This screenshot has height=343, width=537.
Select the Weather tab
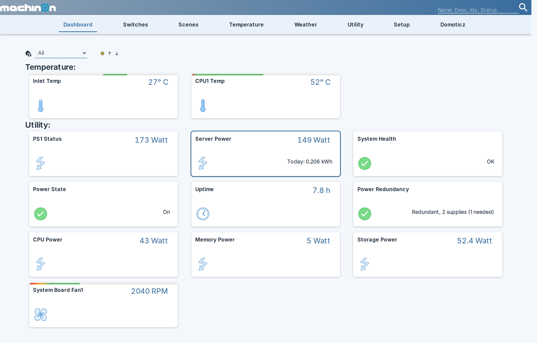click(x=306, y=25)
